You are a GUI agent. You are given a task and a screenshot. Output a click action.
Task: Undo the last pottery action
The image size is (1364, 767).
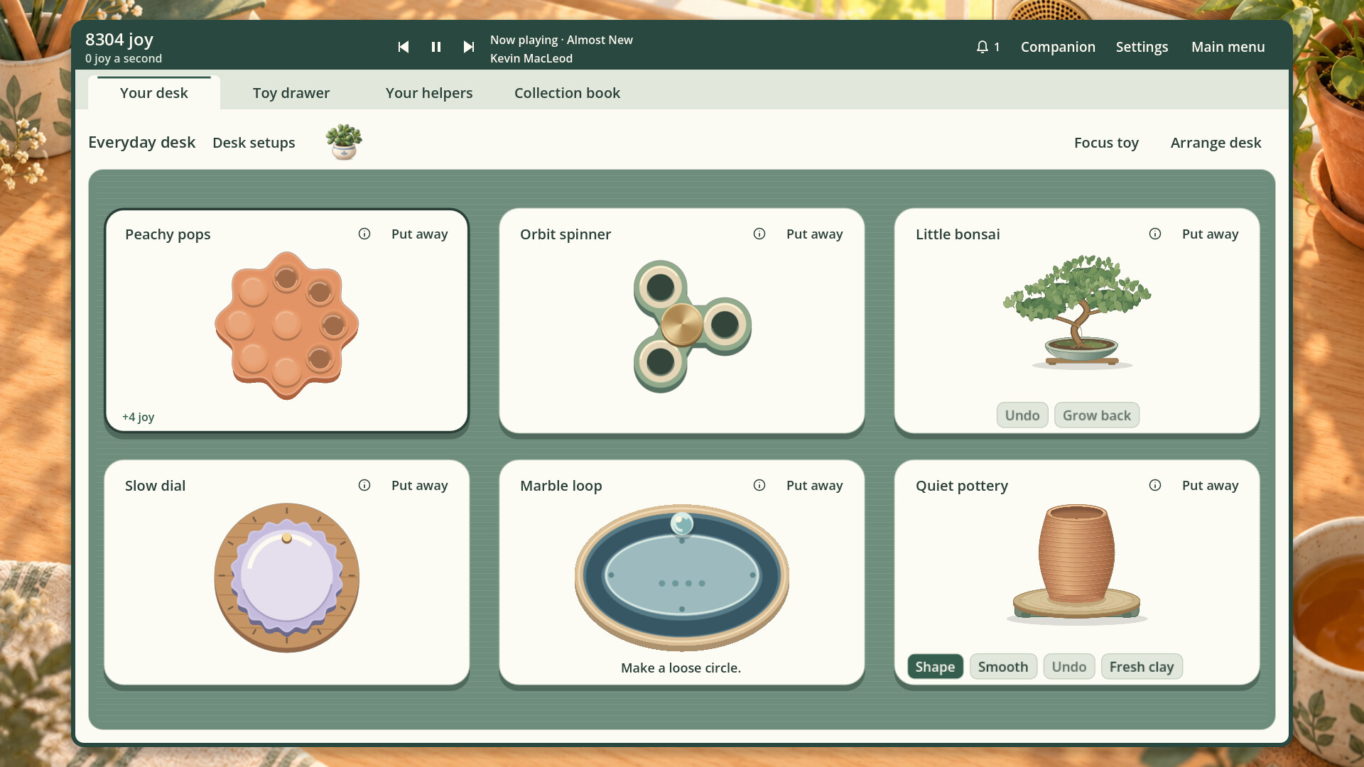[x=1069, y=667]
